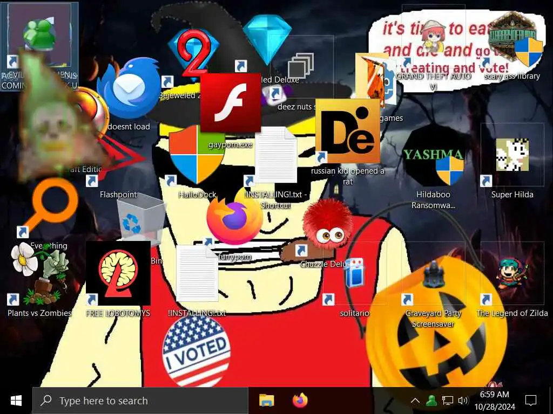Click the green person tray icon
This screenshot has height=414, width=553.
(431, 401)
